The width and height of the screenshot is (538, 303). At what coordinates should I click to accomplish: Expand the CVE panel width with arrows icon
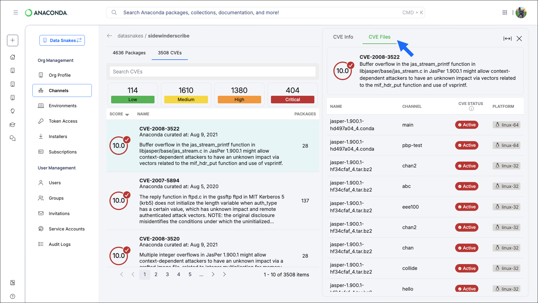[507, 39]
